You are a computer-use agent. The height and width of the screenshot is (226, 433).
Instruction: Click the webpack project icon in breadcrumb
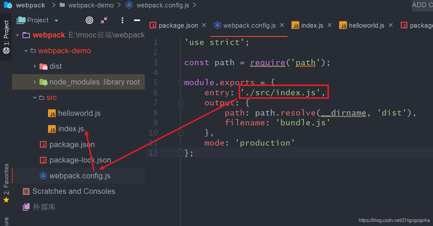[x=8, y=5]
